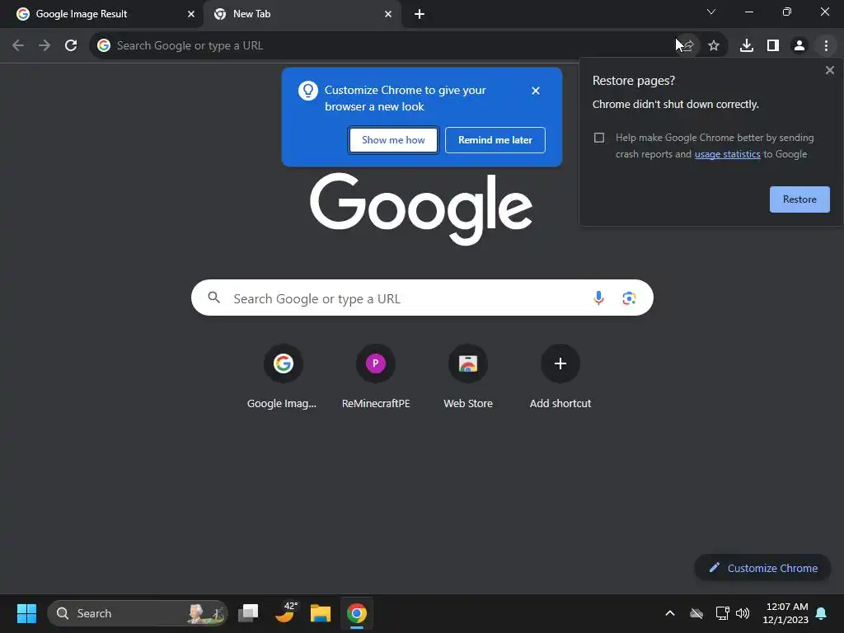Click the magnifier icon in search box
Screen dimensions: 844x633
[213, 298]
